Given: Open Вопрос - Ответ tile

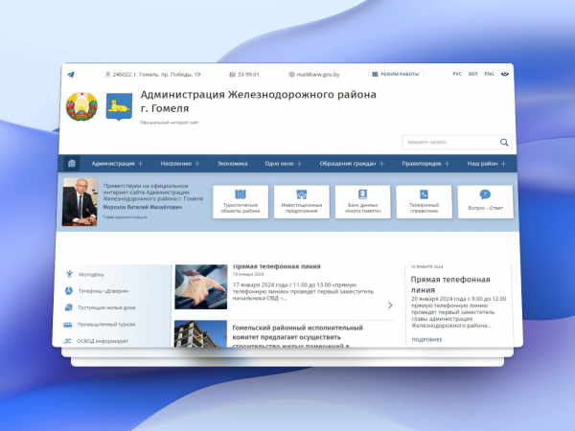Looking at the screenshot, I should click(485, 202).
